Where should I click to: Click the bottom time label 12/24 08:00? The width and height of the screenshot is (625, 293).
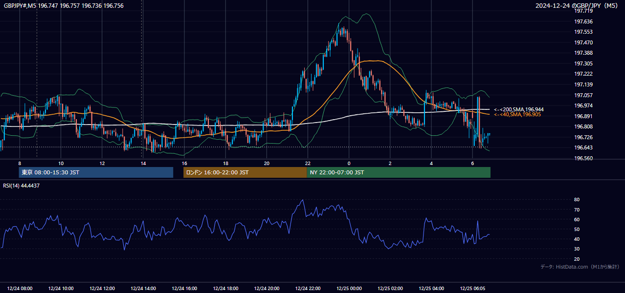tap(20, 288)
